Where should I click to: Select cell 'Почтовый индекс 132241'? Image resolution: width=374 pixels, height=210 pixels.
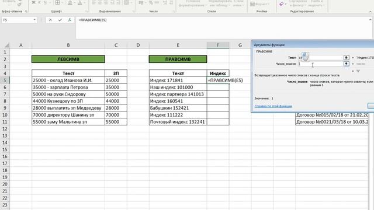(x=178, y=122)
